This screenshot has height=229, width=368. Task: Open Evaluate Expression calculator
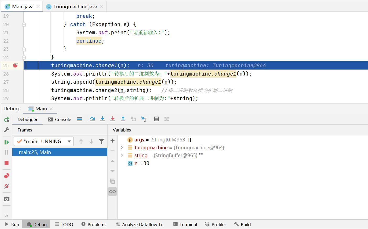157,119
